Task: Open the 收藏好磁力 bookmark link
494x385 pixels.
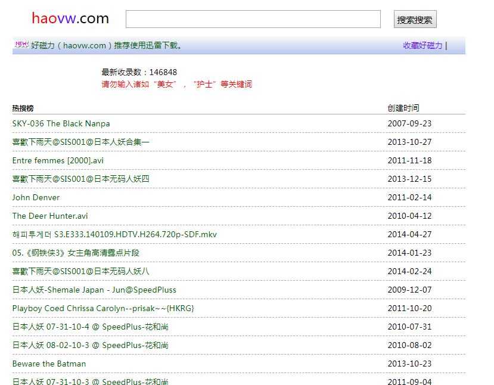Action: [x=422, y=45]
